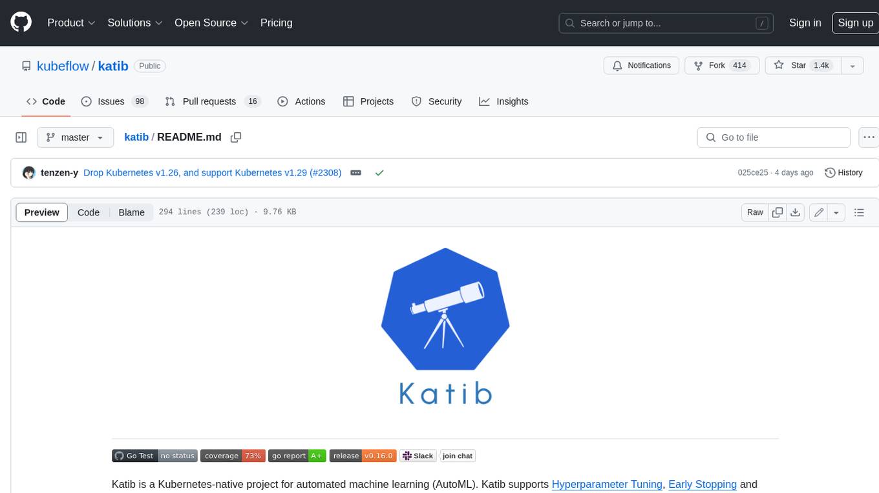Switch to the Code tab
The image size is (879, 493).
(46, 101)
